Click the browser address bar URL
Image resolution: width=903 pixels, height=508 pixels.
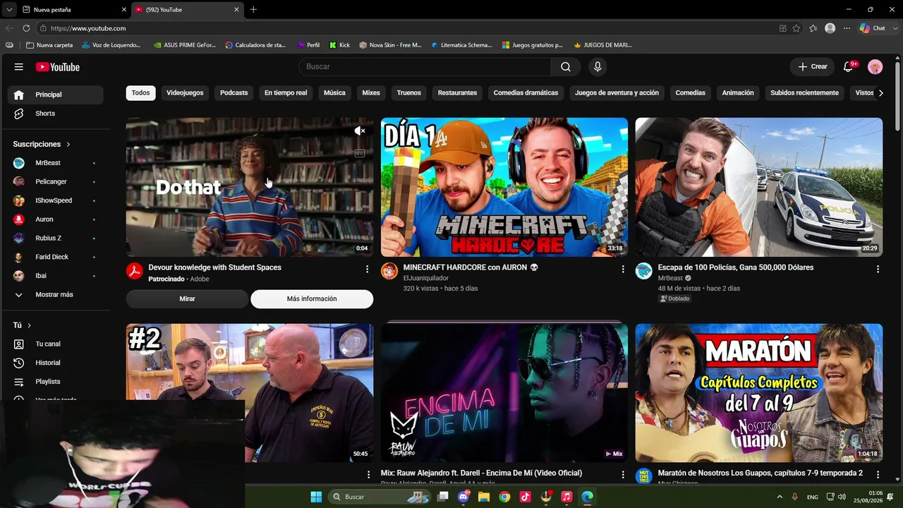pyautogui.click(x=88, y=28)
